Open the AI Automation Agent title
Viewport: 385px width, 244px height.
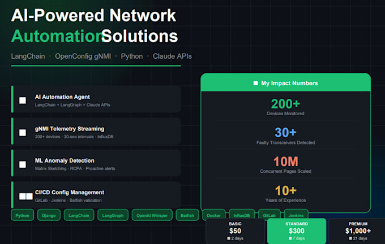click(62, 97)
